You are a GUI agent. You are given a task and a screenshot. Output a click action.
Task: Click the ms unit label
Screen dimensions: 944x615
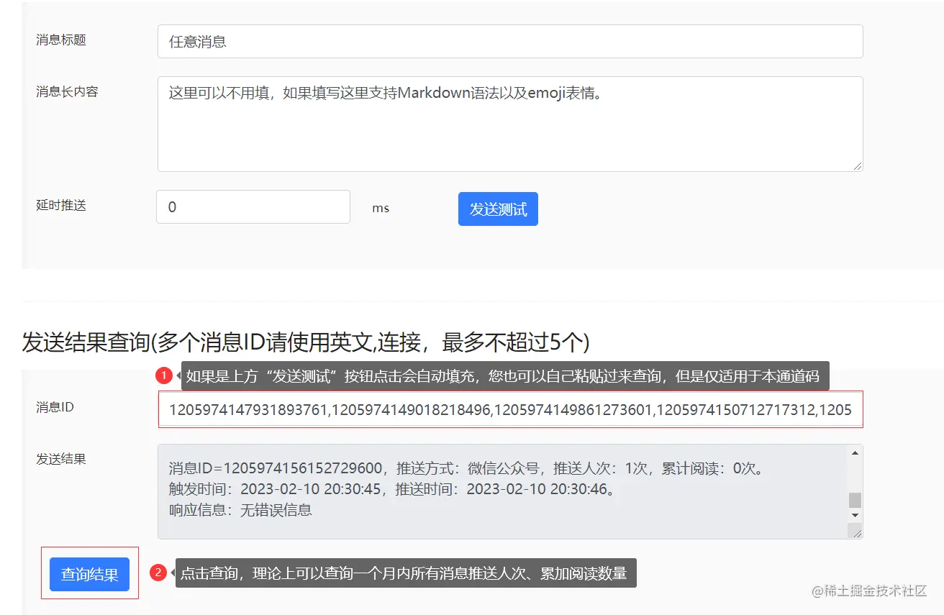tap(381, 208)
